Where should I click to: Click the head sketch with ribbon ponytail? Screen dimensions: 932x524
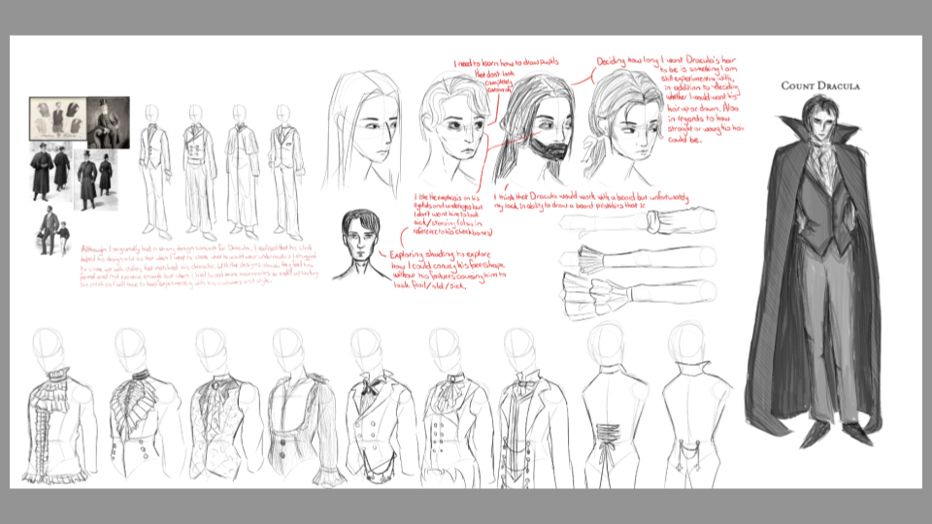point(624,126)
